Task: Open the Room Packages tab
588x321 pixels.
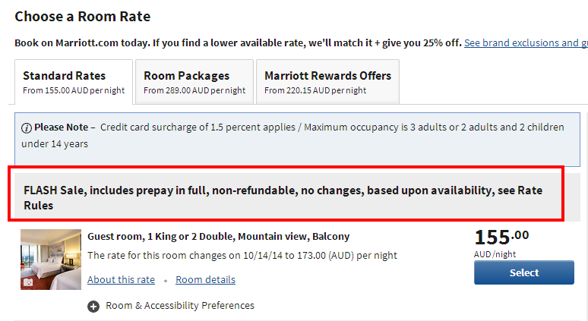Action: click(194, 82)
